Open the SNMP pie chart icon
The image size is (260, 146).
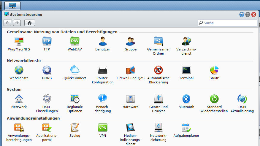pos(214,70)
